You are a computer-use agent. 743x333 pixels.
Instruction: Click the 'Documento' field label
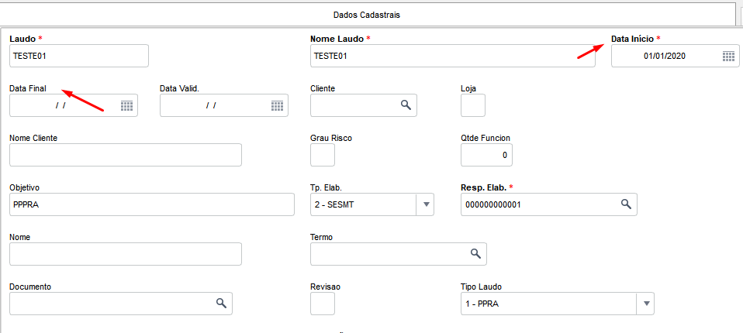pos(30,287)
